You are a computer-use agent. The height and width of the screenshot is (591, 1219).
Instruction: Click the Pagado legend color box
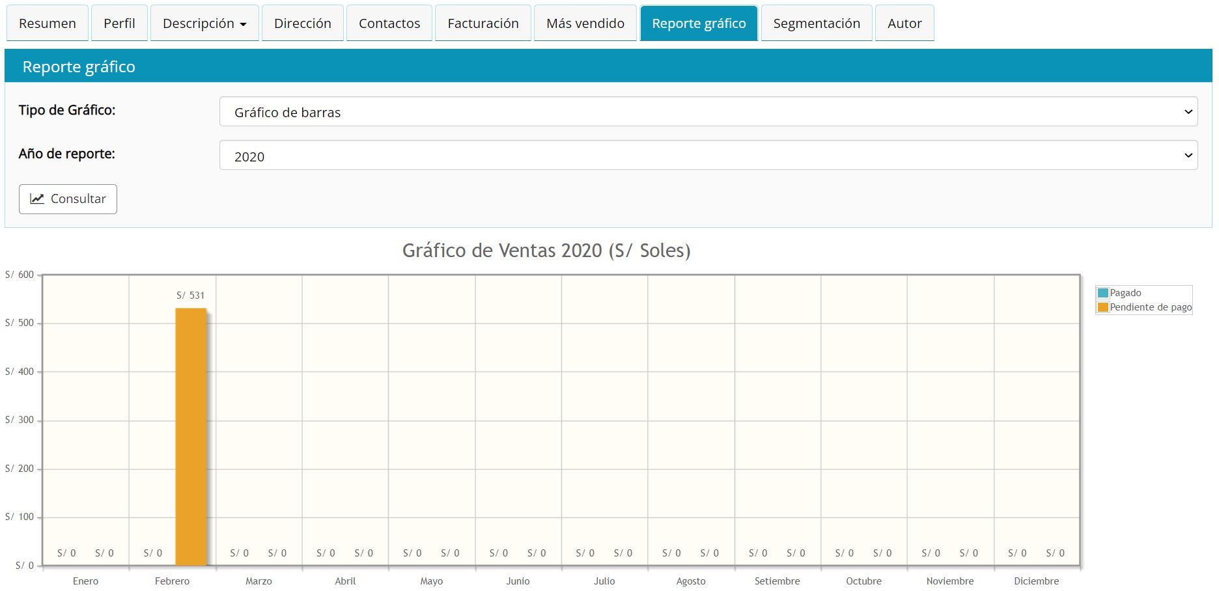pyautogui.click(x=1102, y=293)
